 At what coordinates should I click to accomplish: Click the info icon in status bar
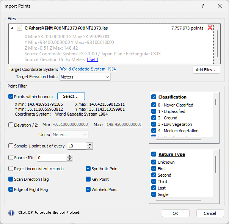tap(11, 213)
